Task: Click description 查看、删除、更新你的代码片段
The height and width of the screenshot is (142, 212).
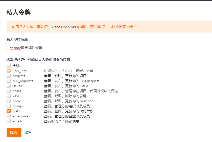Action: coord(69,111)
